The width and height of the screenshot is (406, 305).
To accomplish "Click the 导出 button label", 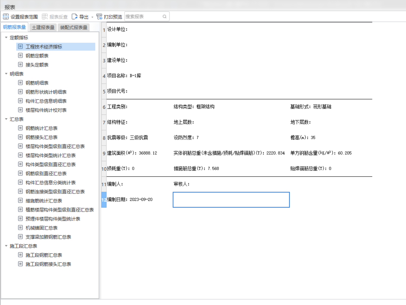I will tap(84, 17).
